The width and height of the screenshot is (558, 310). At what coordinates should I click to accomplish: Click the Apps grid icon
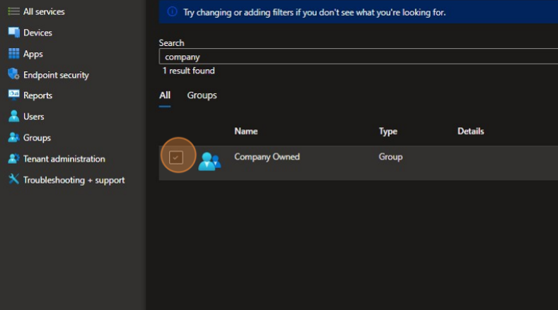(x=13, y=54)
